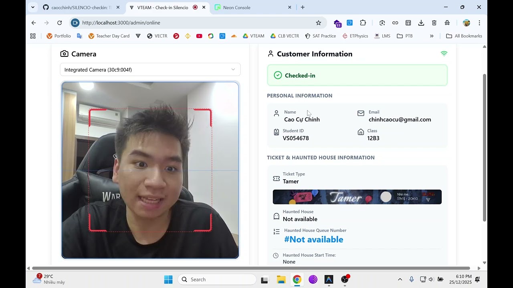
Task: Open the Portfolio bookmark
Action: point(59,36)
